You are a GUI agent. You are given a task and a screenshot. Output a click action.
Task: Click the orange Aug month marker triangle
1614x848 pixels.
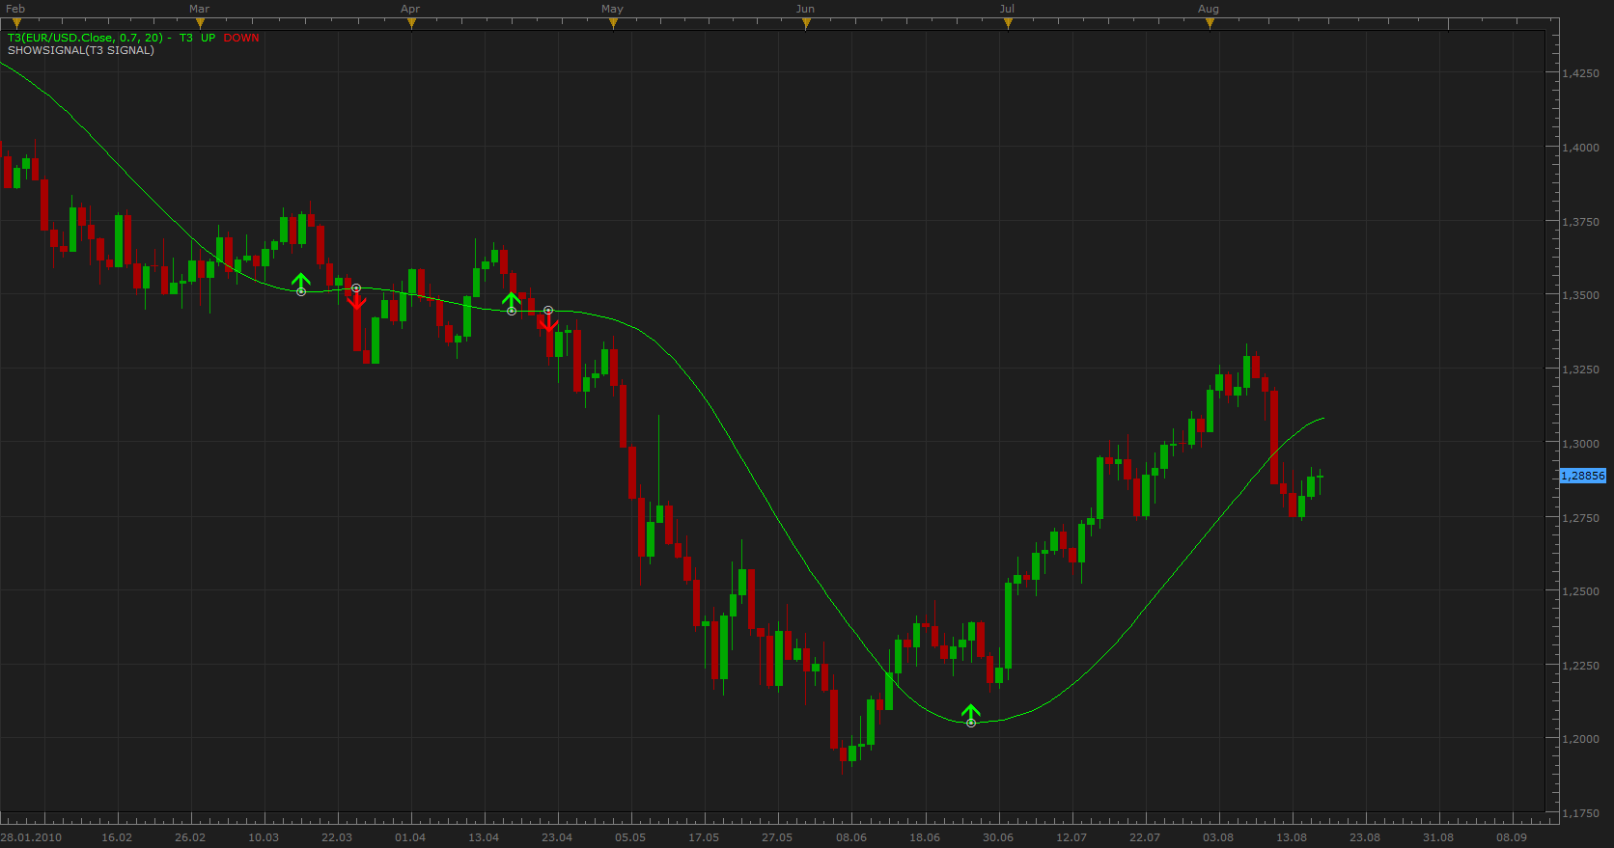(1210, 24)
